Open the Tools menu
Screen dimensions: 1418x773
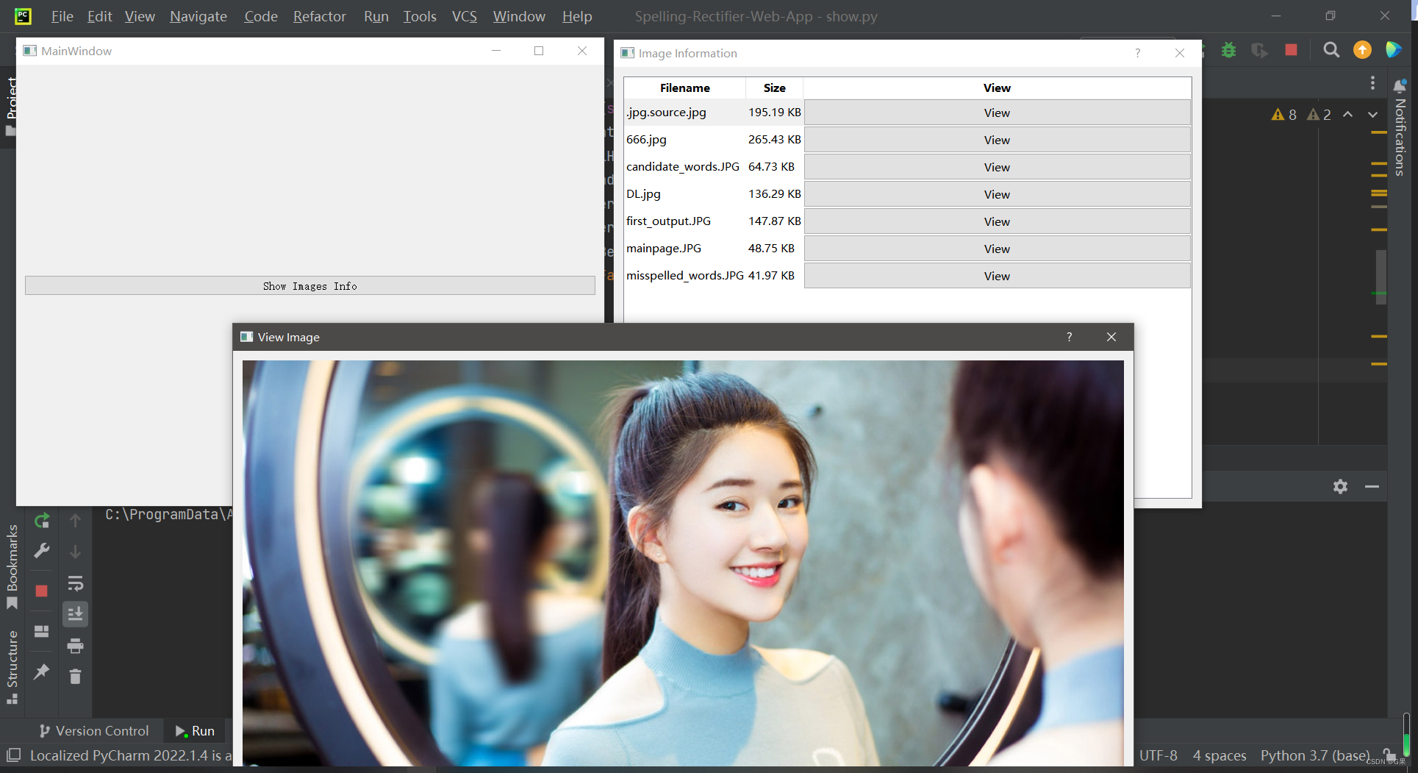pyautogui.click(x=420, y=16)
